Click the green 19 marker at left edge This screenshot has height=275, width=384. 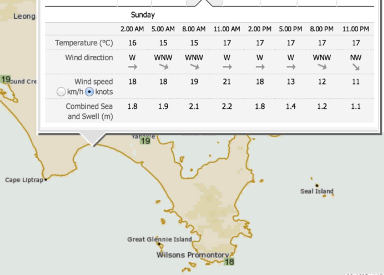(5, 79)
